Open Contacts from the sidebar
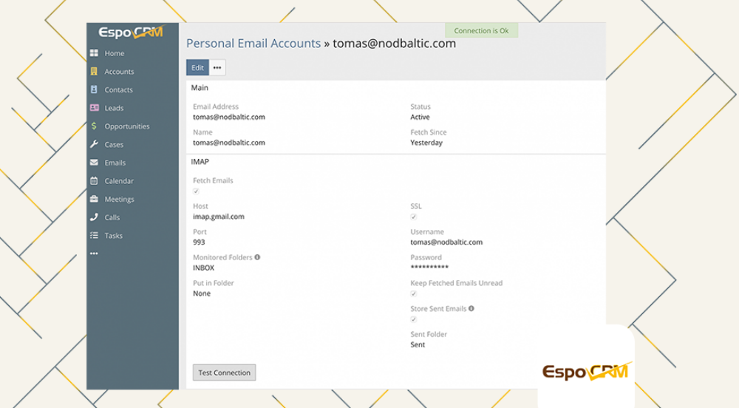 click(119, 89)
